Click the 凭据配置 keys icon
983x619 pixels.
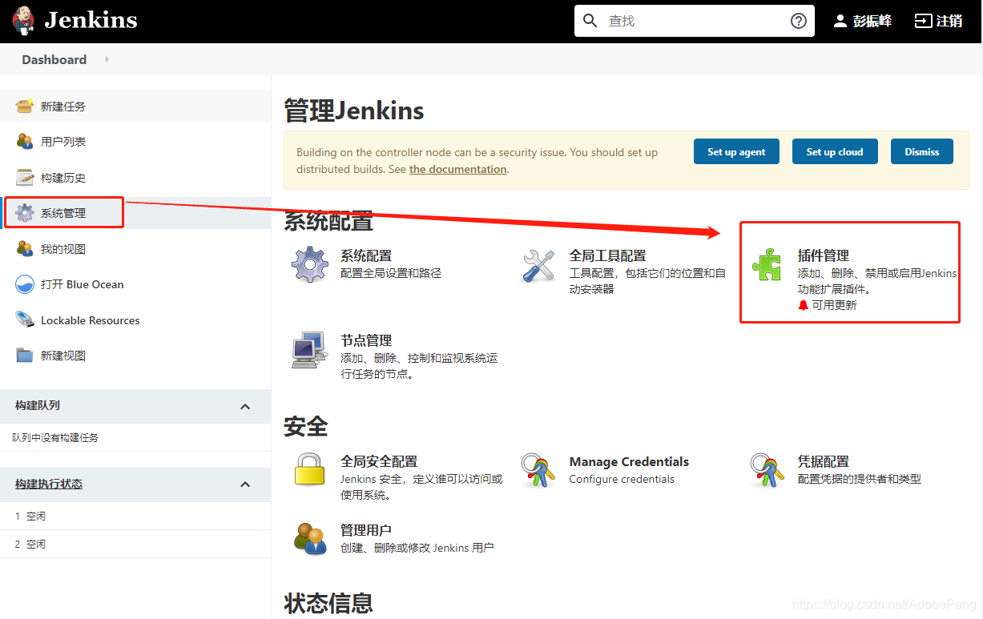[x=767, y=470]
